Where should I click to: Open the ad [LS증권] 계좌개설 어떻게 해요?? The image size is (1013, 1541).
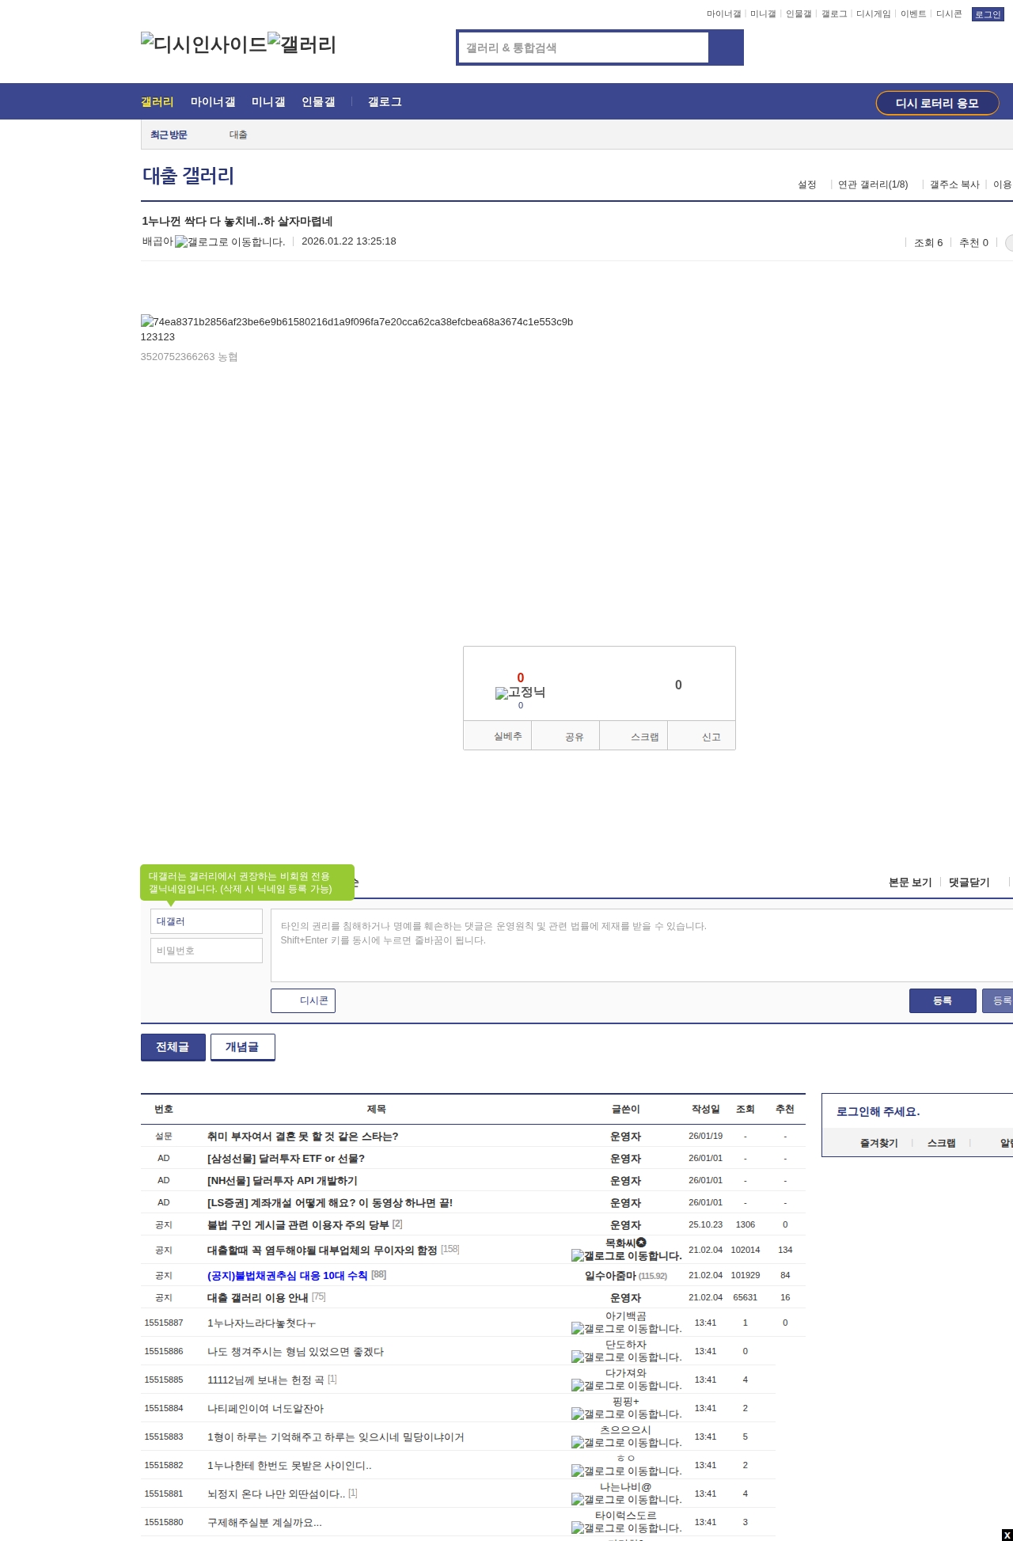(330, 1203)
